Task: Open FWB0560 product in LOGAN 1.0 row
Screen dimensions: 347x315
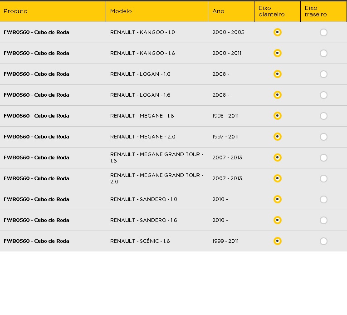Action: click(x=37, y=74)
